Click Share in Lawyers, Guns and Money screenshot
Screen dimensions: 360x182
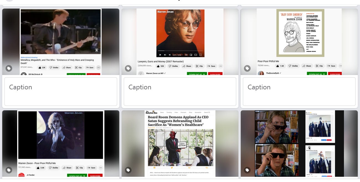coord(187,66)
